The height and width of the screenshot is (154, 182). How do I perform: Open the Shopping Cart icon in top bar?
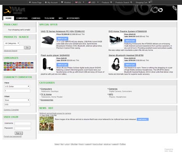[x=149, y=2]
